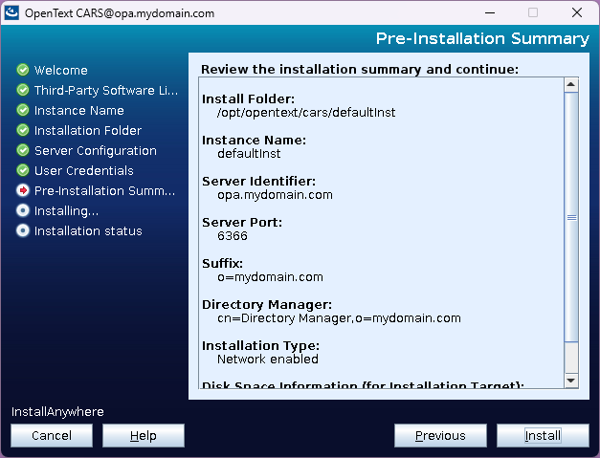Viewport: 600px width, 458px height.
Task: Click the checkmark icon beside Instance Name
Action: tap(23, 110)
